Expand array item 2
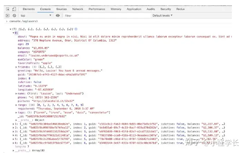Screen dimensions: 245x153 coord(13,128)
